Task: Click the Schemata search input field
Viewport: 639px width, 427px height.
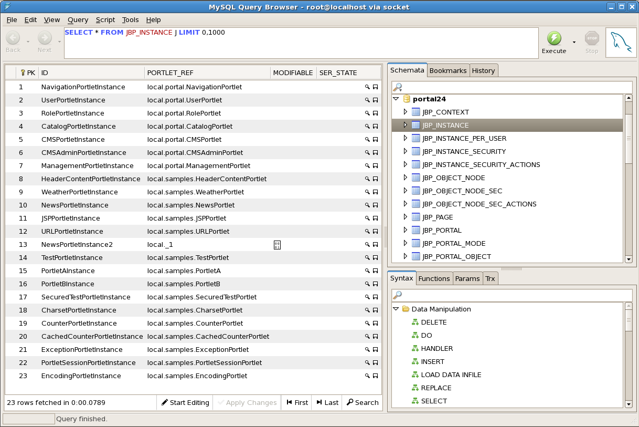Action: (512, 87)
